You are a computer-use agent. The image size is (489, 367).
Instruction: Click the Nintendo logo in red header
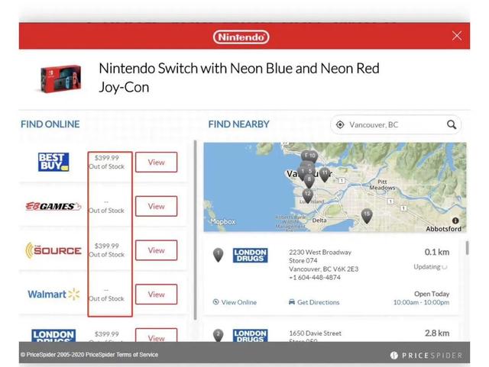(241, 37)
